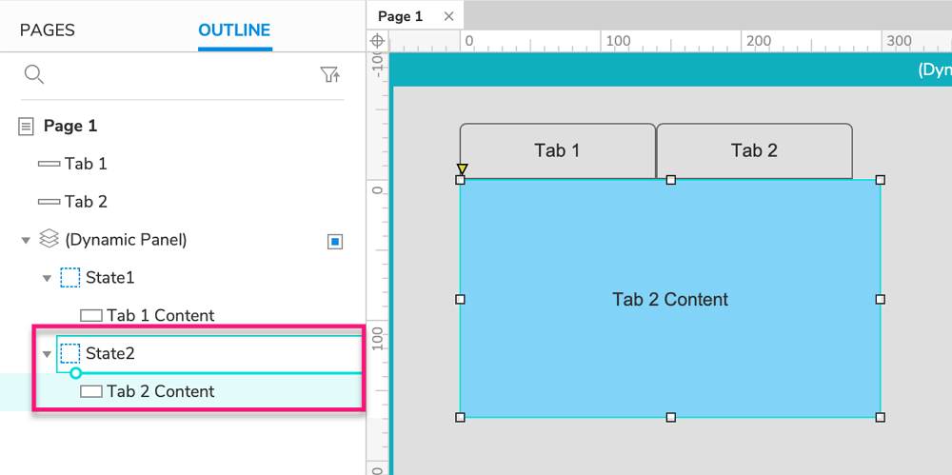
Task: Click the Dynamic Panel layers icon
Action: click(x=49, y=239)
